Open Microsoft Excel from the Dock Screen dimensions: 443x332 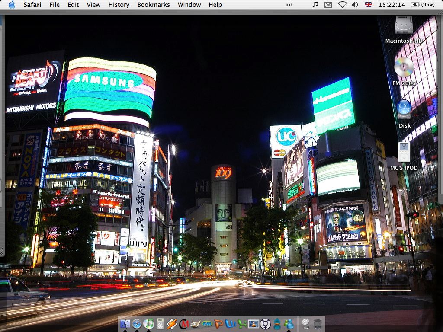(x=242, y=324)
